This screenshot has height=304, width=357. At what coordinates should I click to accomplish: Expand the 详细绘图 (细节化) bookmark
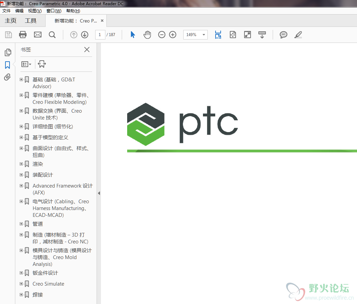pos(21,127)
